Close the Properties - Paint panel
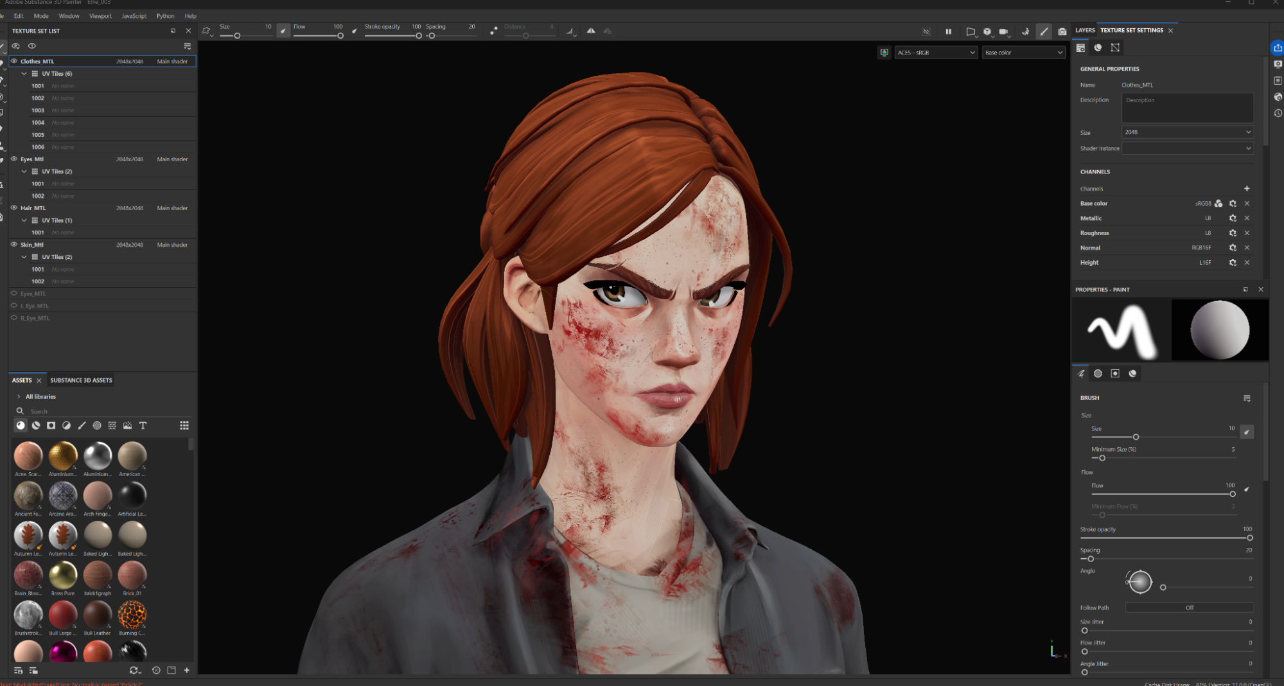This screenshot has width=1284, height=686. click(1261, 290)
